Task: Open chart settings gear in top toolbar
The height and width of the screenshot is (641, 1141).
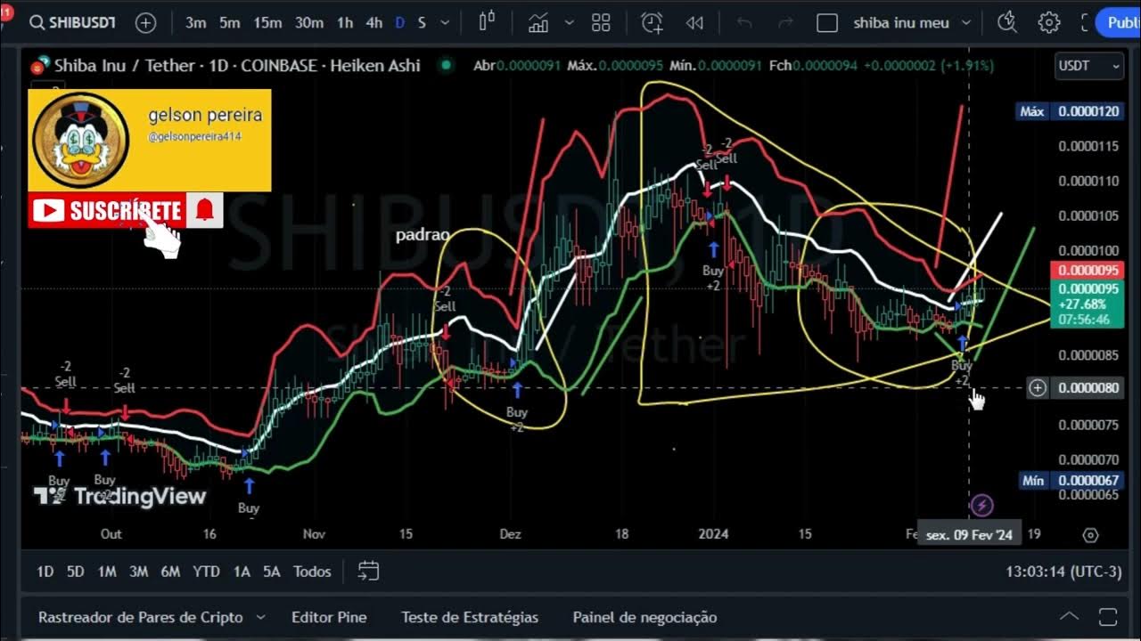Action: pyautogui.click(x=1049, y=22)
